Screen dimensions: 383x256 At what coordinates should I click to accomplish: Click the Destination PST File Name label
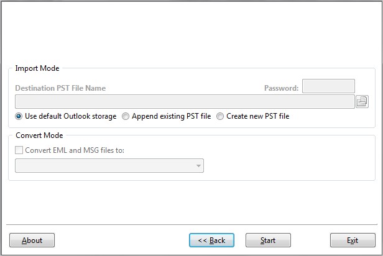coord(60,88)
